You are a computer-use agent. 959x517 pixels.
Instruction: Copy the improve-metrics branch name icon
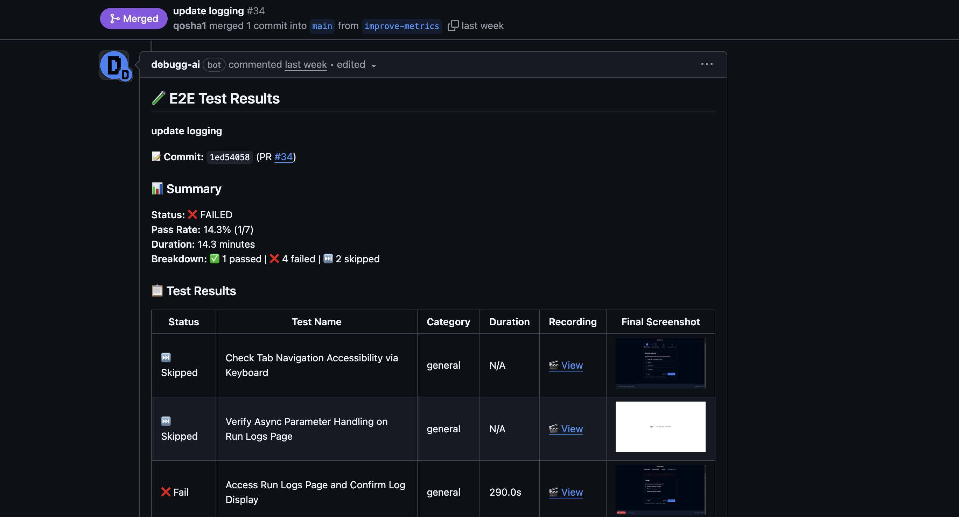pos(453,26)
